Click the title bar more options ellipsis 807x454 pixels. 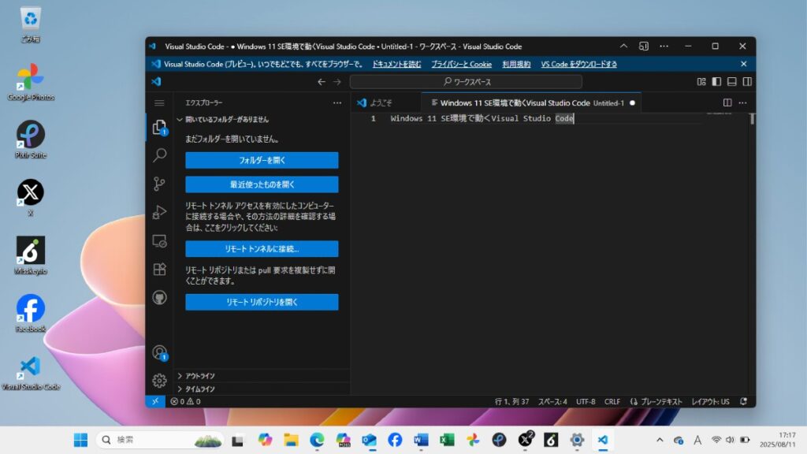pyautogui.click(x=664, y=47)
